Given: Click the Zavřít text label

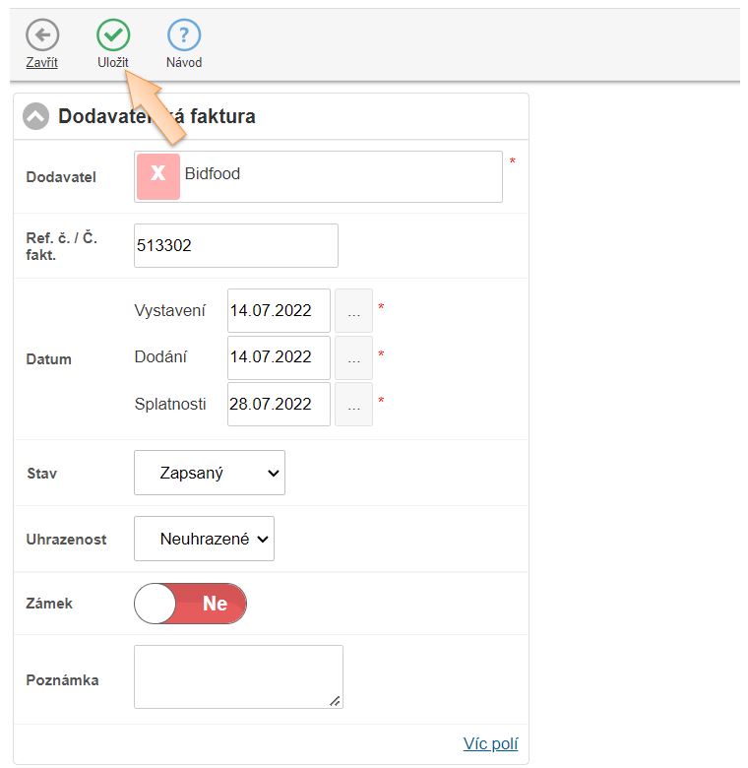Looking at the screenshot, I should tap(41, 63).
